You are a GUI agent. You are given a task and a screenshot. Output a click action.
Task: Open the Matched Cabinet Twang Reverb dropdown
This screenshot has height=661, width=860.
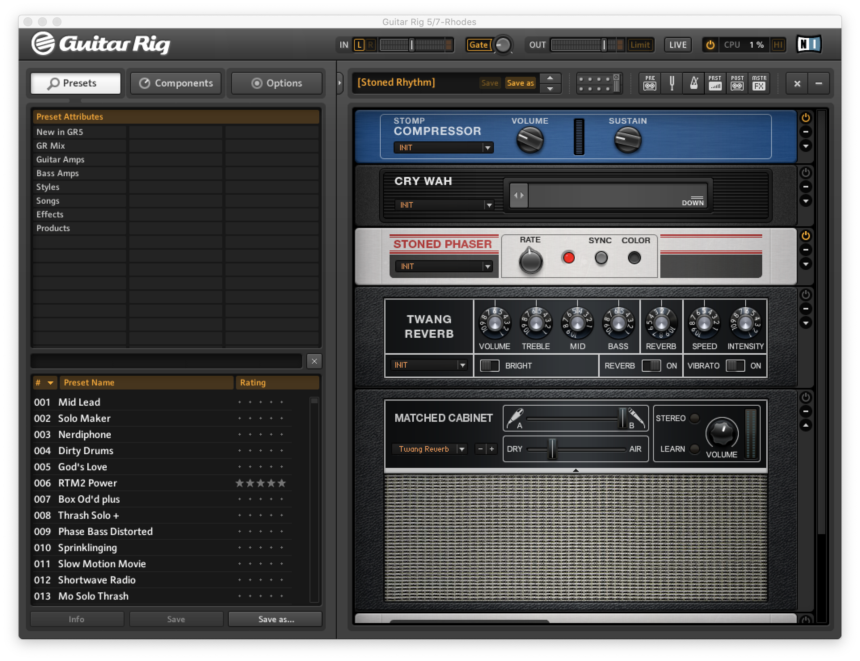[x=429, y=449]
